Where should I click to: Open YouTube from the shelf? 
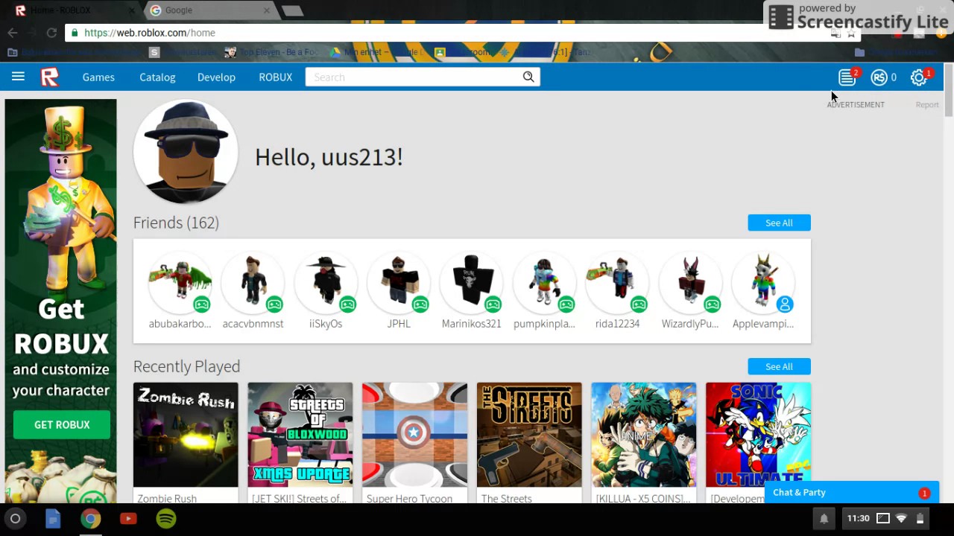tap(128, 518)
